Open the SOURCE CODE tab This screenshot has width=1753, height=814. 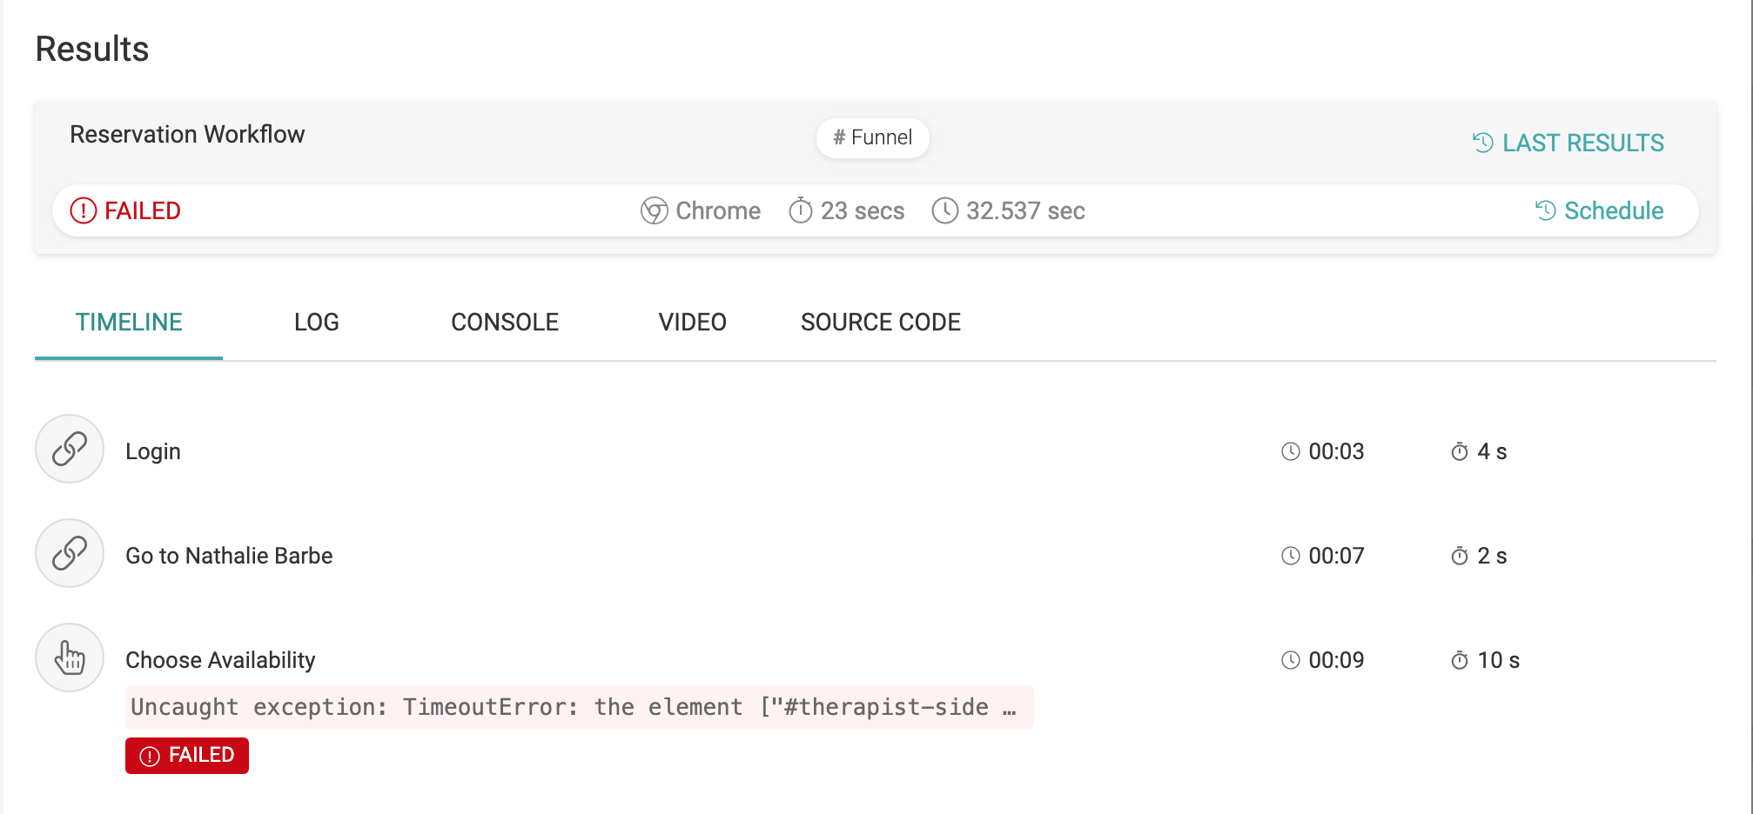pyautogui.click(x=879, y=322)
